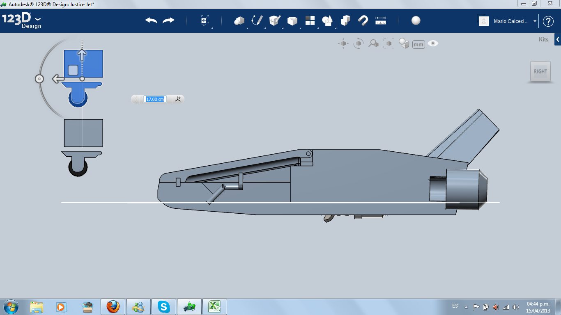Select the Measure ruler tool
Screen dimensions: 561x315
pos(381,21)
